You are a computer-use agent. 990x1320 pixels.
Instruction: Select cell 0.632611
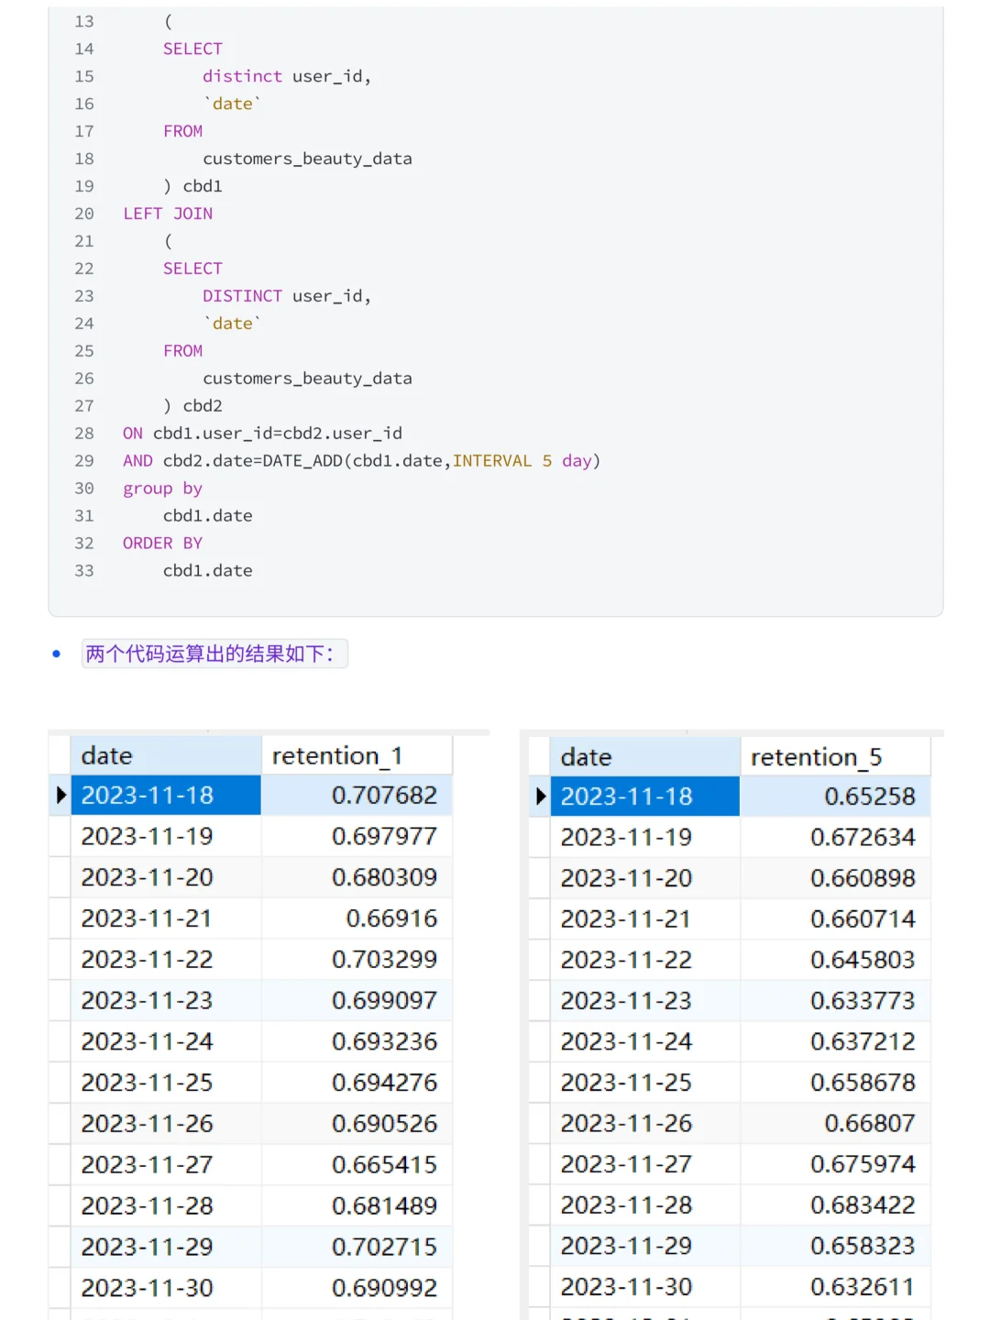[835, 1287]
